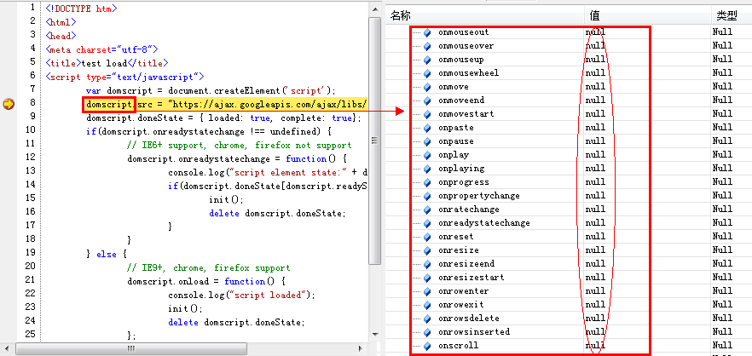Click the null value of onscroll
752x356 pixels.
pyautogui.click(x=595, y=346)
